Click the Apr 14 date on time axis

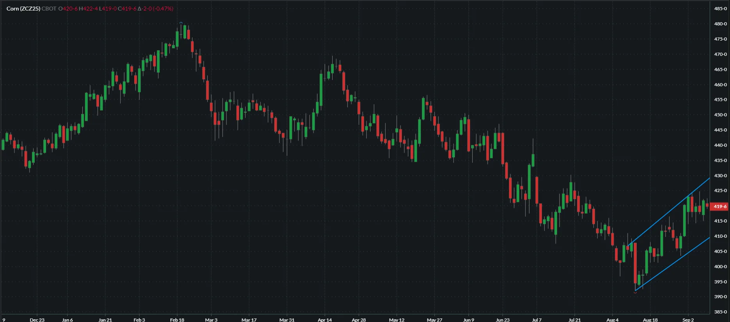[x=324, y=320]
